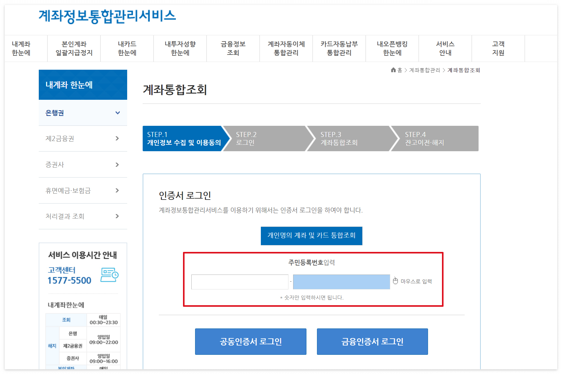This screenshot has width=562, height=374.
Task: Open the 금융정보 조회 menu
Action: click(x=233, y=48)
